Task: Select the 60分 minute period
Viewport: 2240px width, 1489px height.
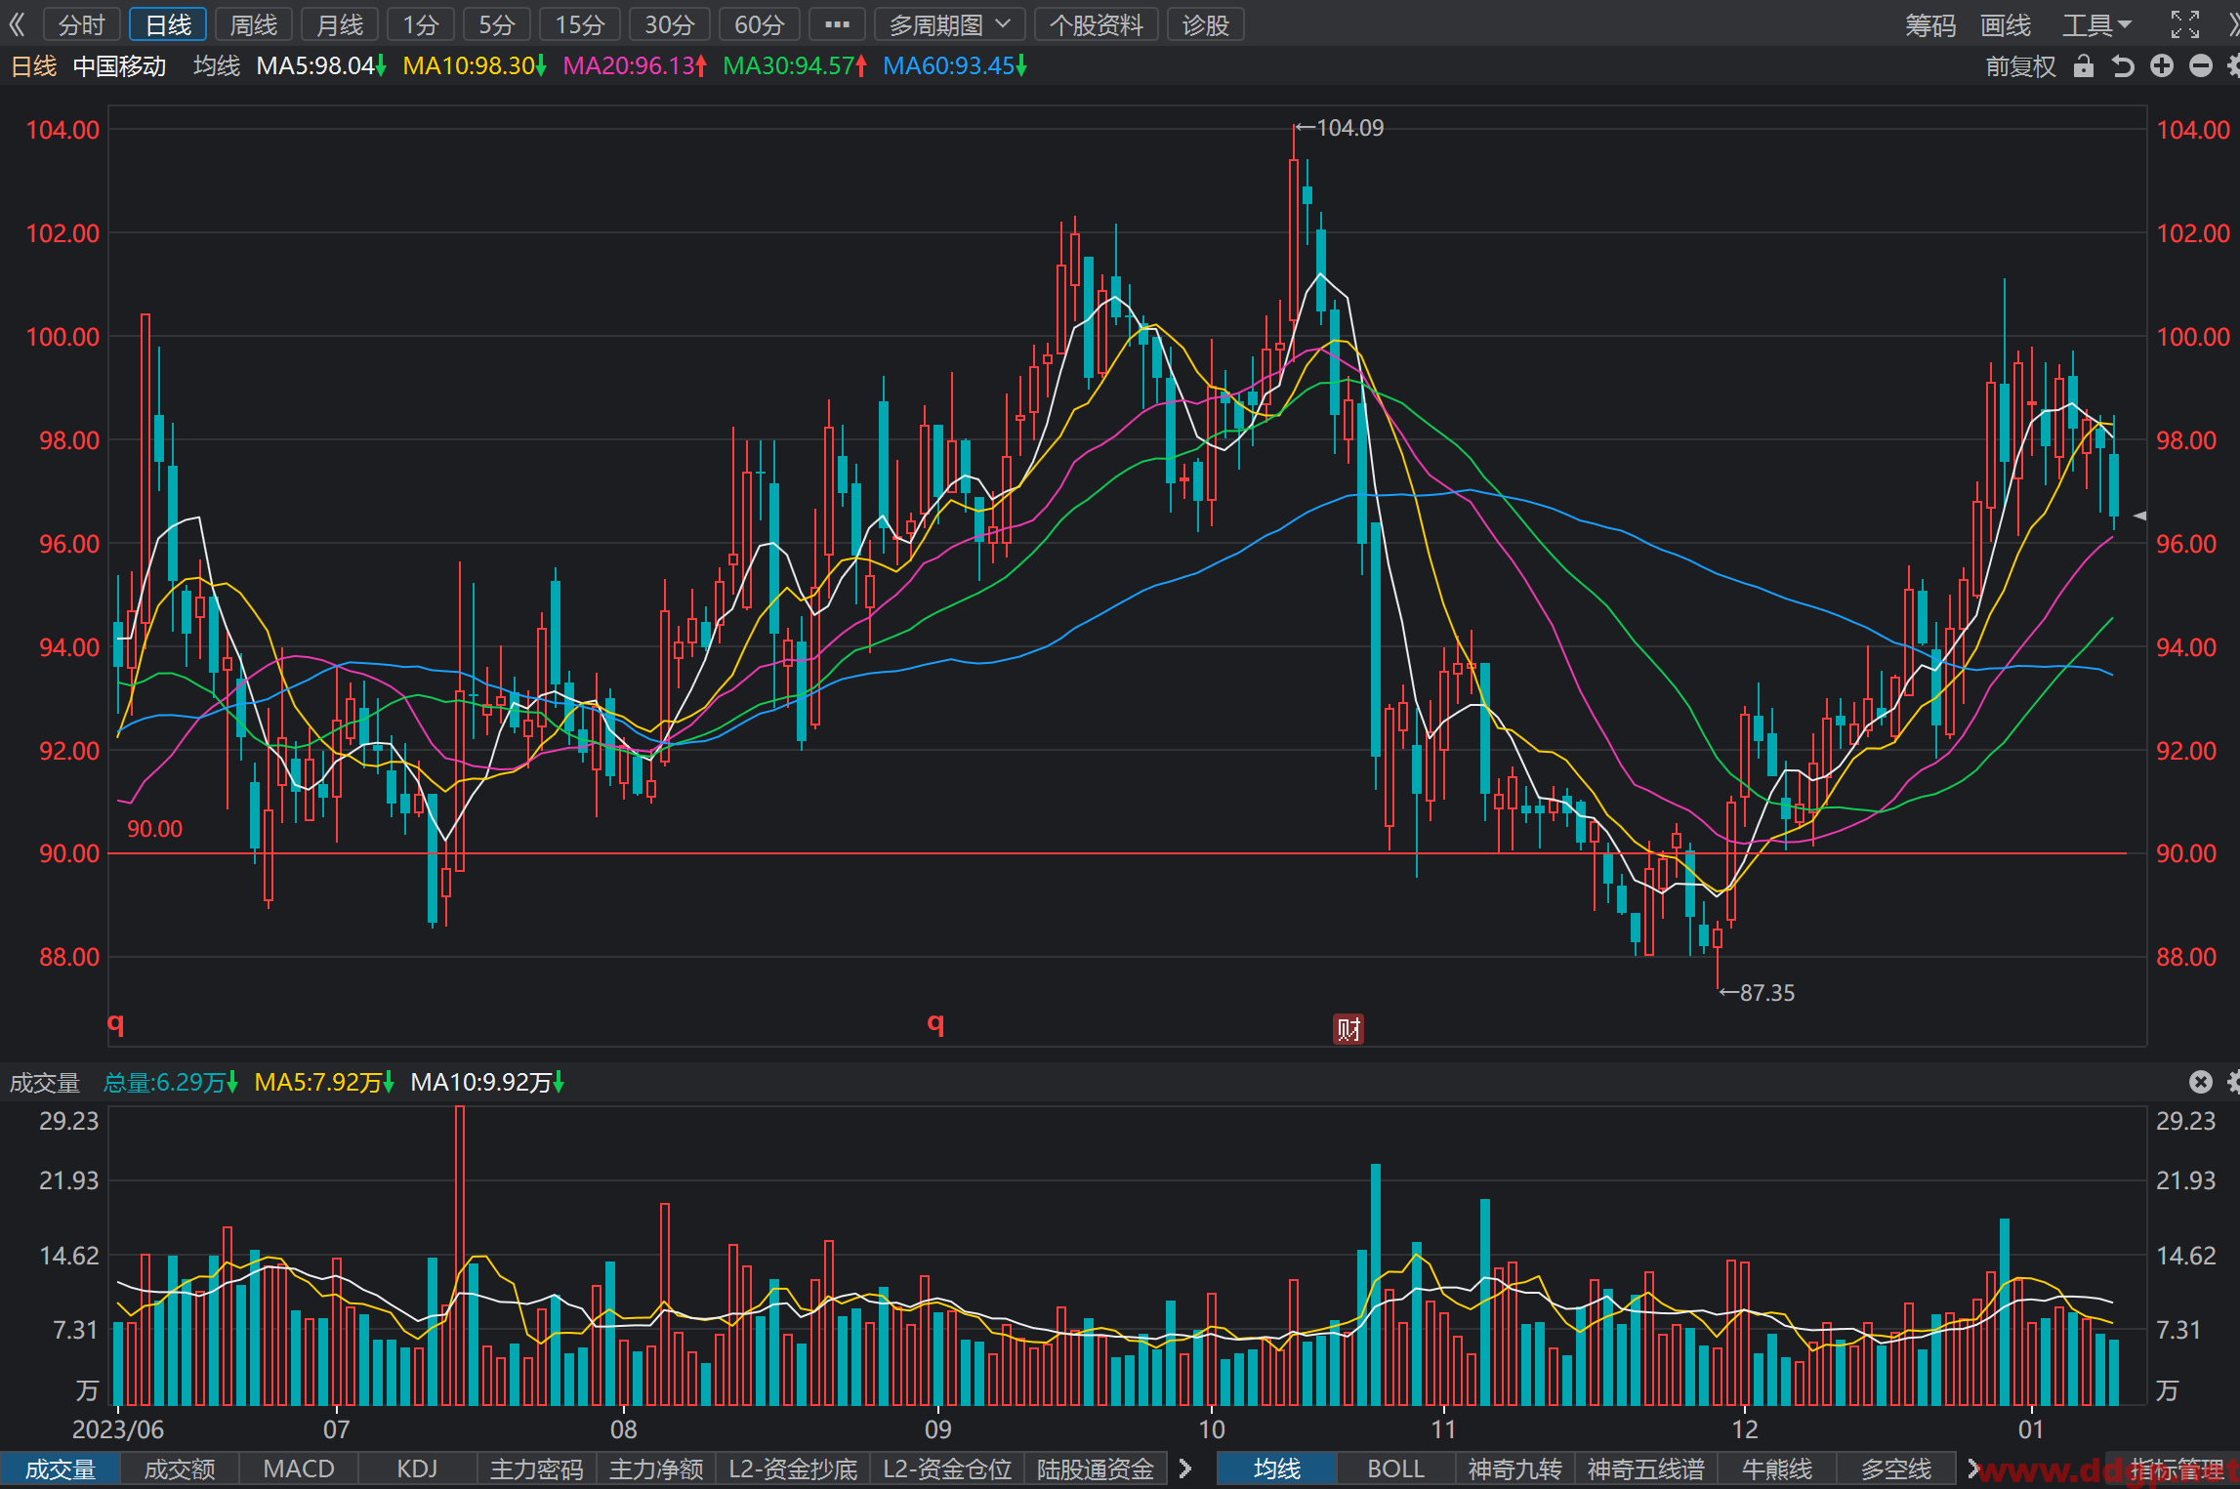Action: pyautogui.click(x=759, y=24)
